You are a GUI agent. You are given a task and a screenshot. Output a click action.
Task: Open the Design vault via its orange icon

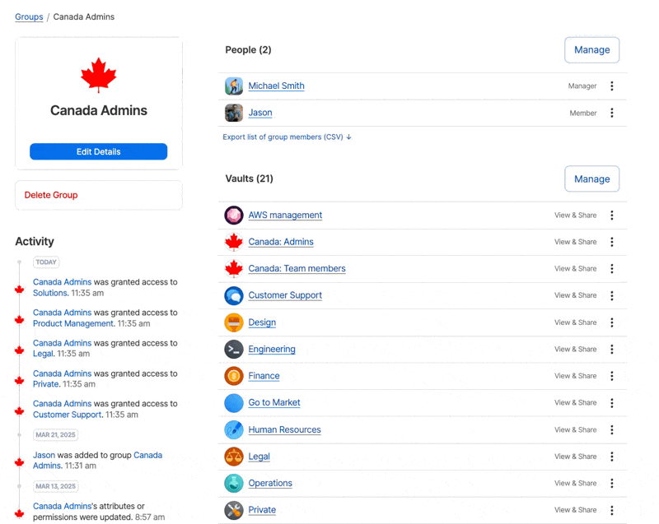point(233,322)
